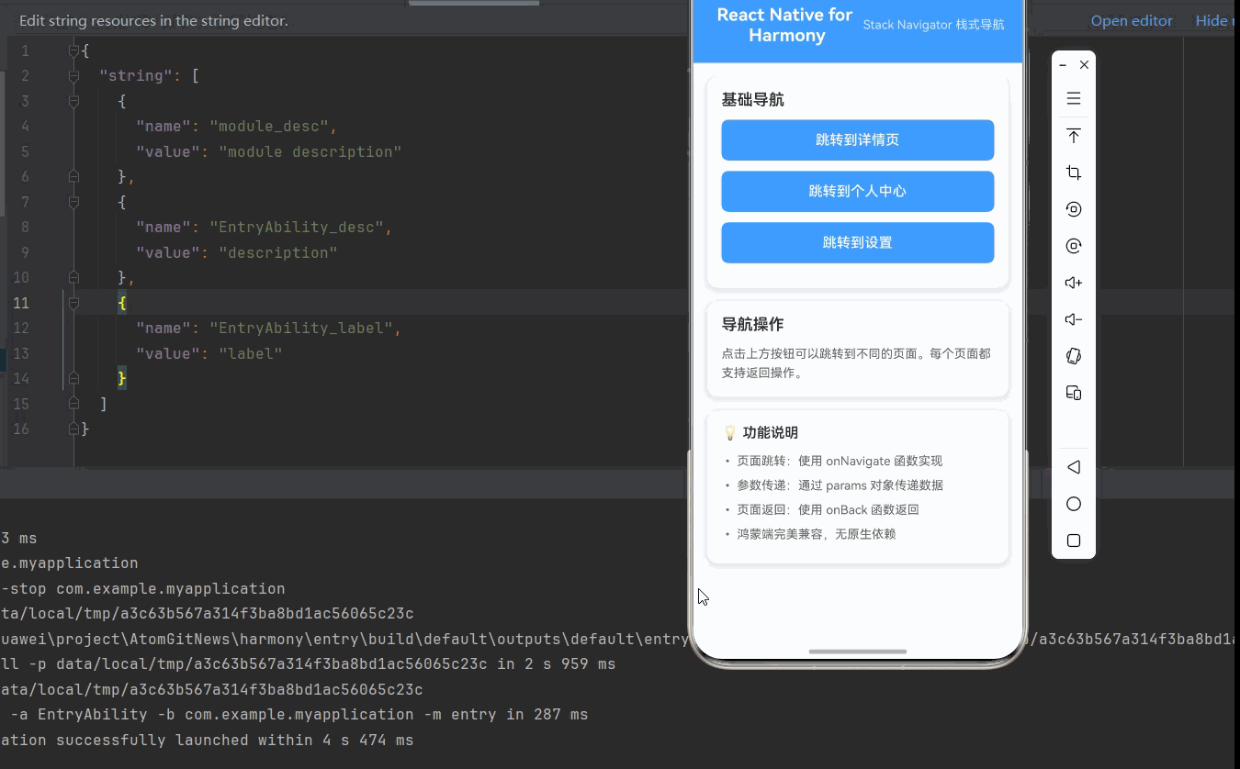1240x769 pixels.
Task: Click the emulator square Recents button
Action: (1073, 541)
